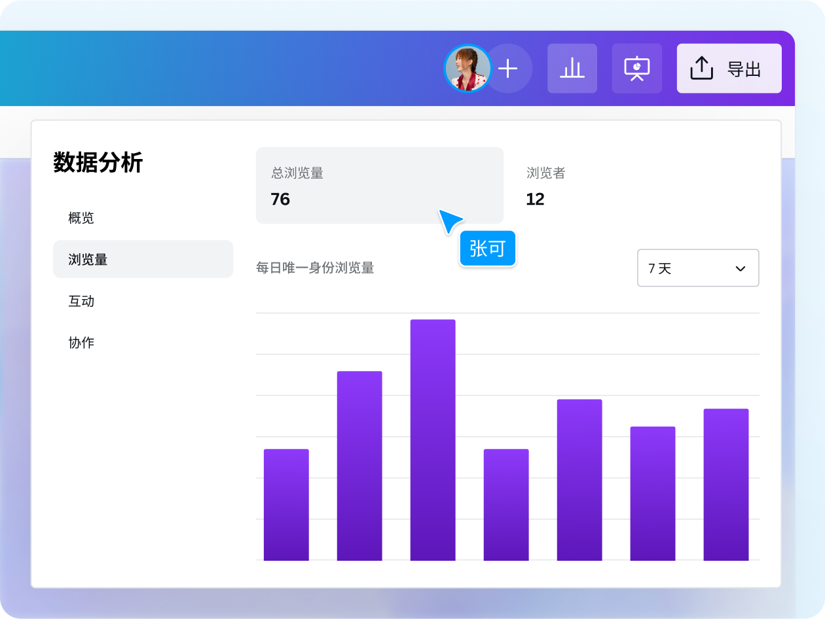Open analytics via the bar chart icon

click(572, 69)
